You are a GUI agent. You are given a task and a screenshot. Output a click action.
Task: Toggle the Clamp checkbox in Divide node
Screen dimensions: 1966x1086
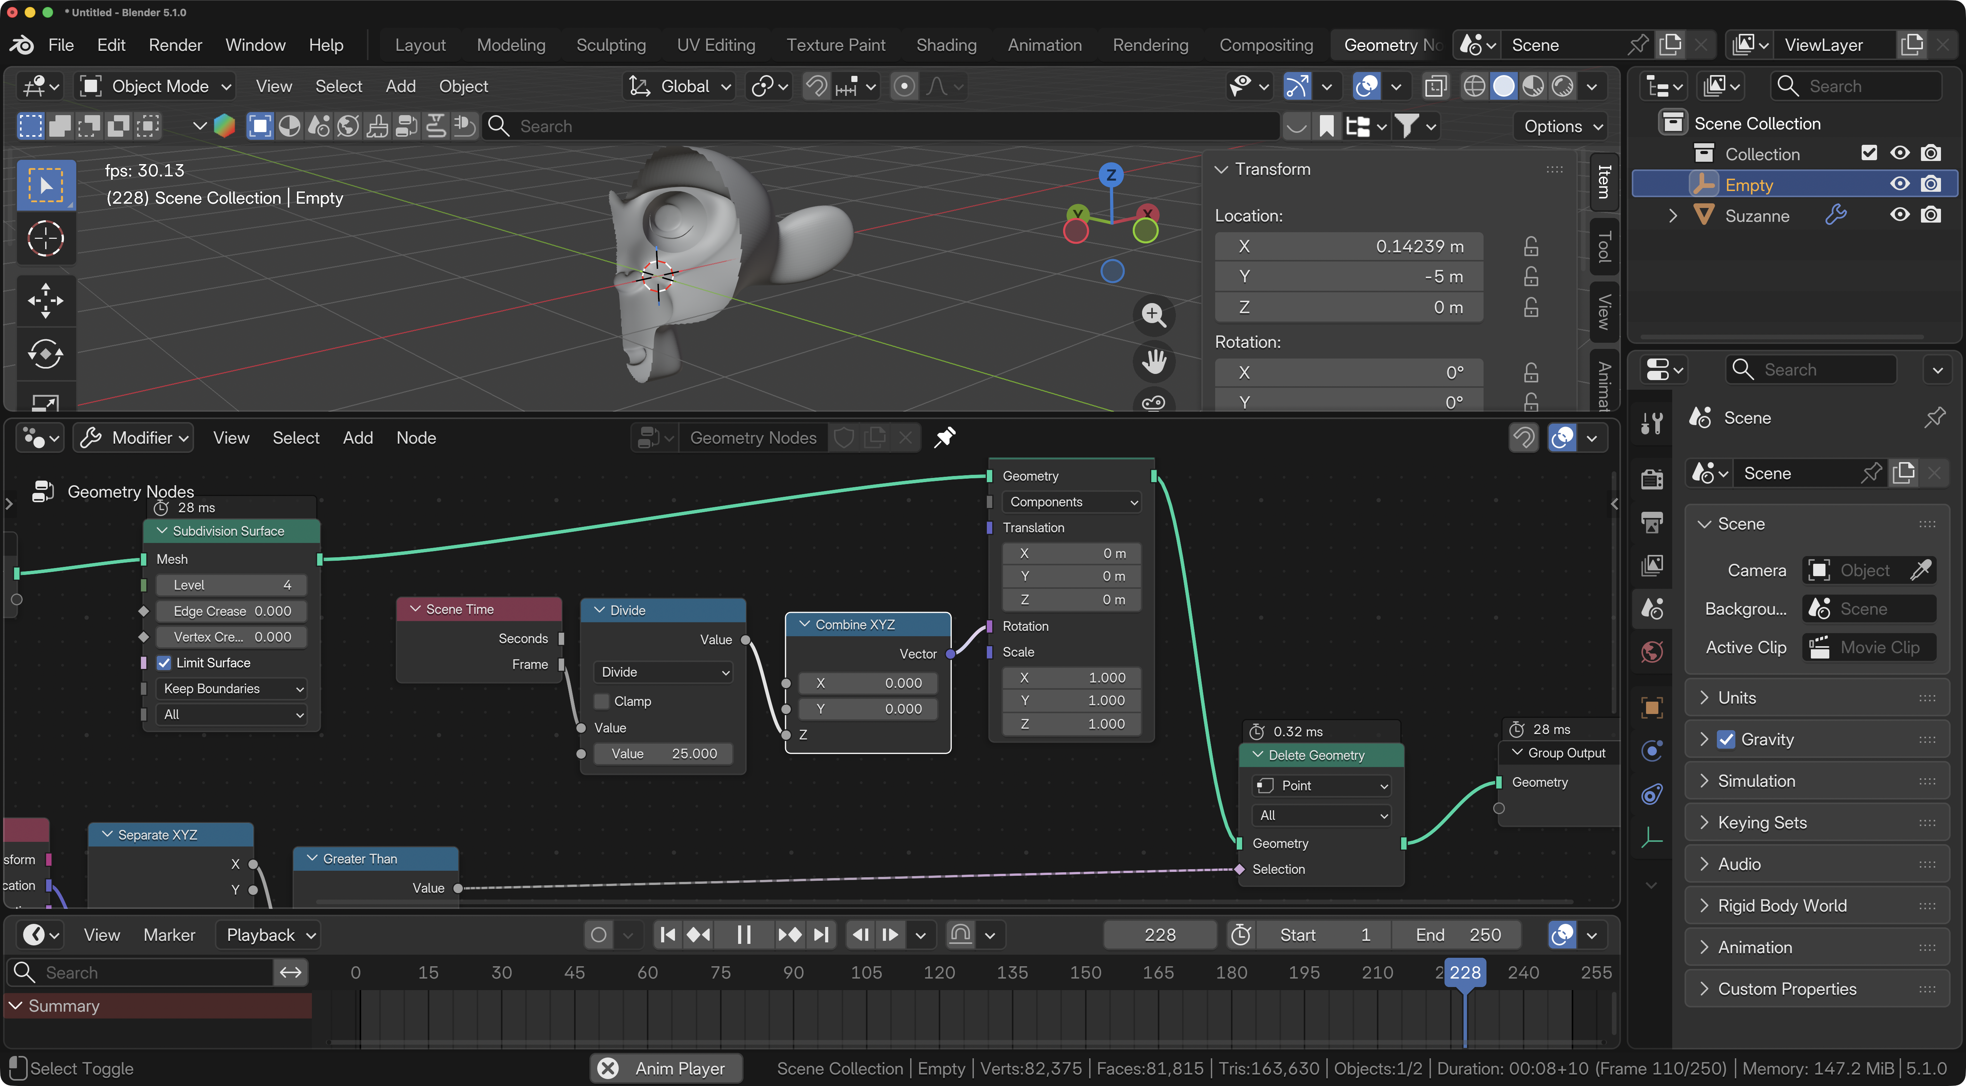coord(601,701)
